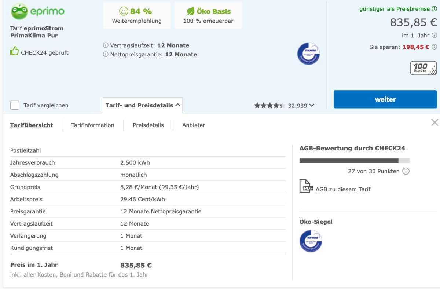Click the large 835,85 € price at top right

(x=414, y=23)
